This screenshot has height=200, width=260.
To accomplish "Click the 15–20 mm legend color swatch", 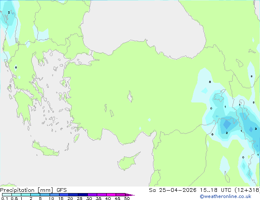I will [64, 195].
